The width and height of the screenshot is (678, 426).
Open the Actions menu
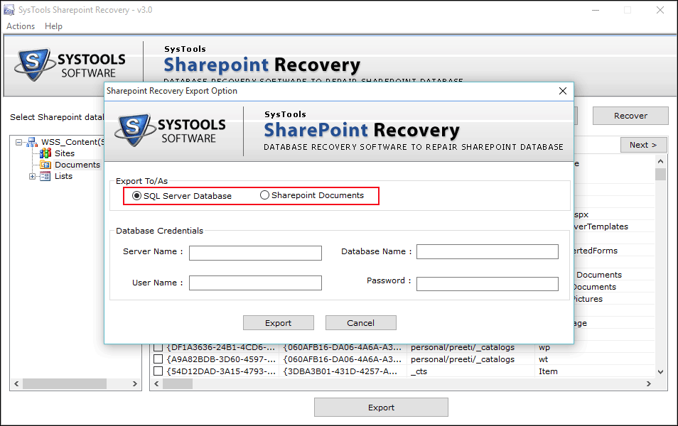[x=21, y=26]
